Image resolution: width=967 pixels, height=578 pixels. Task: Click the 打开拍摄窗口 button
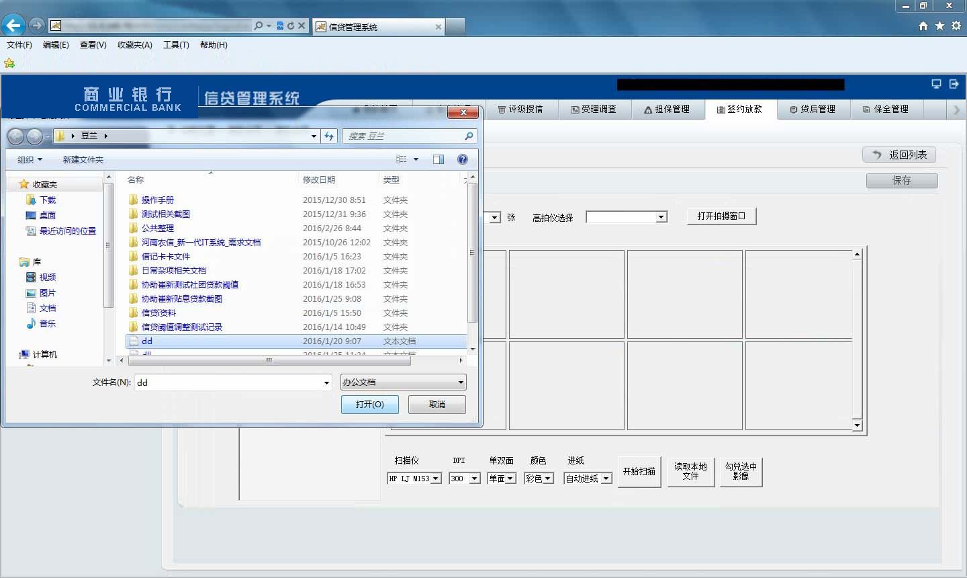tap(722, 216)
